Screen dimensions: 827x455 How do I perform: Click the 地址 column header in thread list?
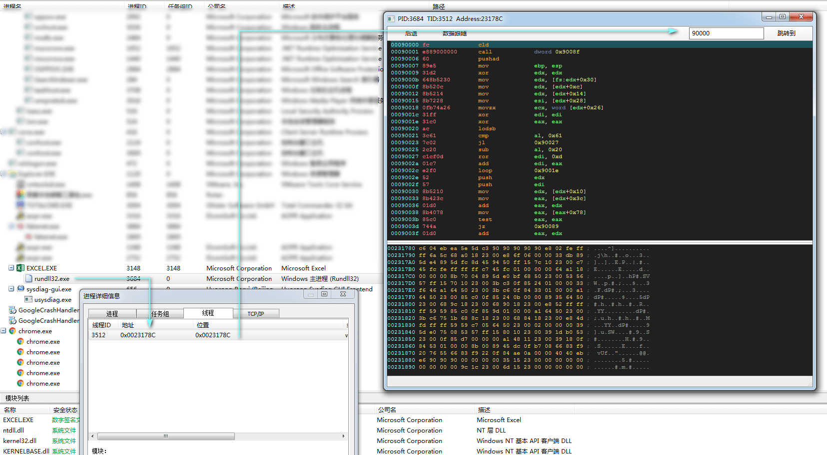tap(128, 325)
